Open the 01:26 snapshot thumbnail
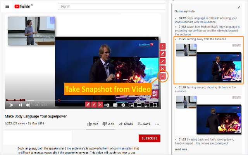This screenshot has height=155, width=248. coord(208,115)
